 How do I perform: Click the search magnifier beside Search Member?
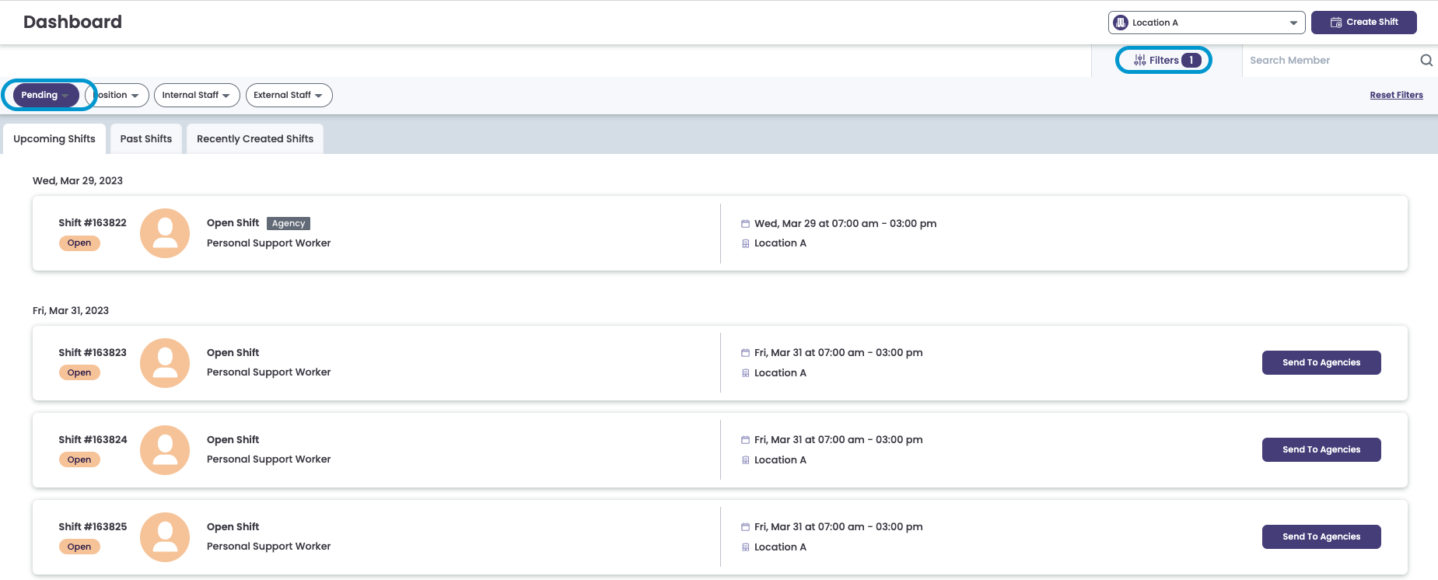tap(1427, 60)
